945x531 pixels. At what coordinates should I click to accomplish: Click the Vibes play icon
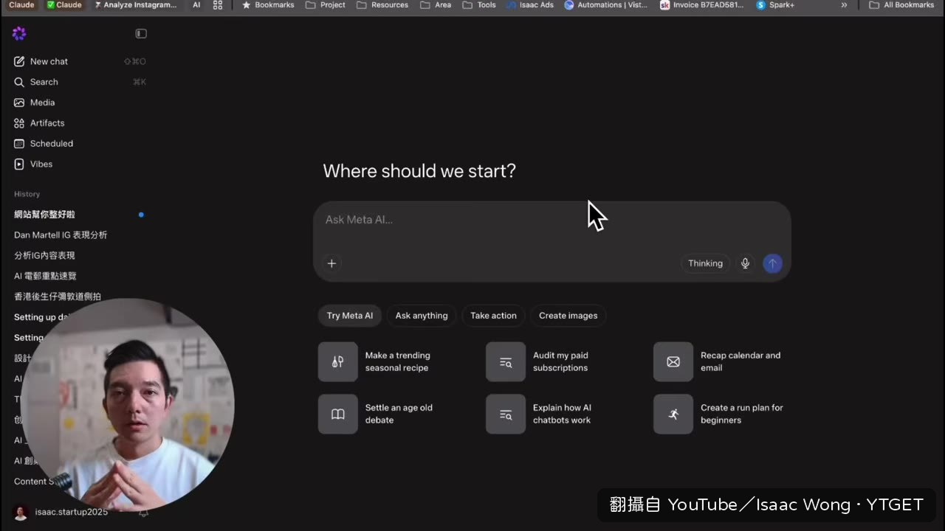tap(19, 164)
